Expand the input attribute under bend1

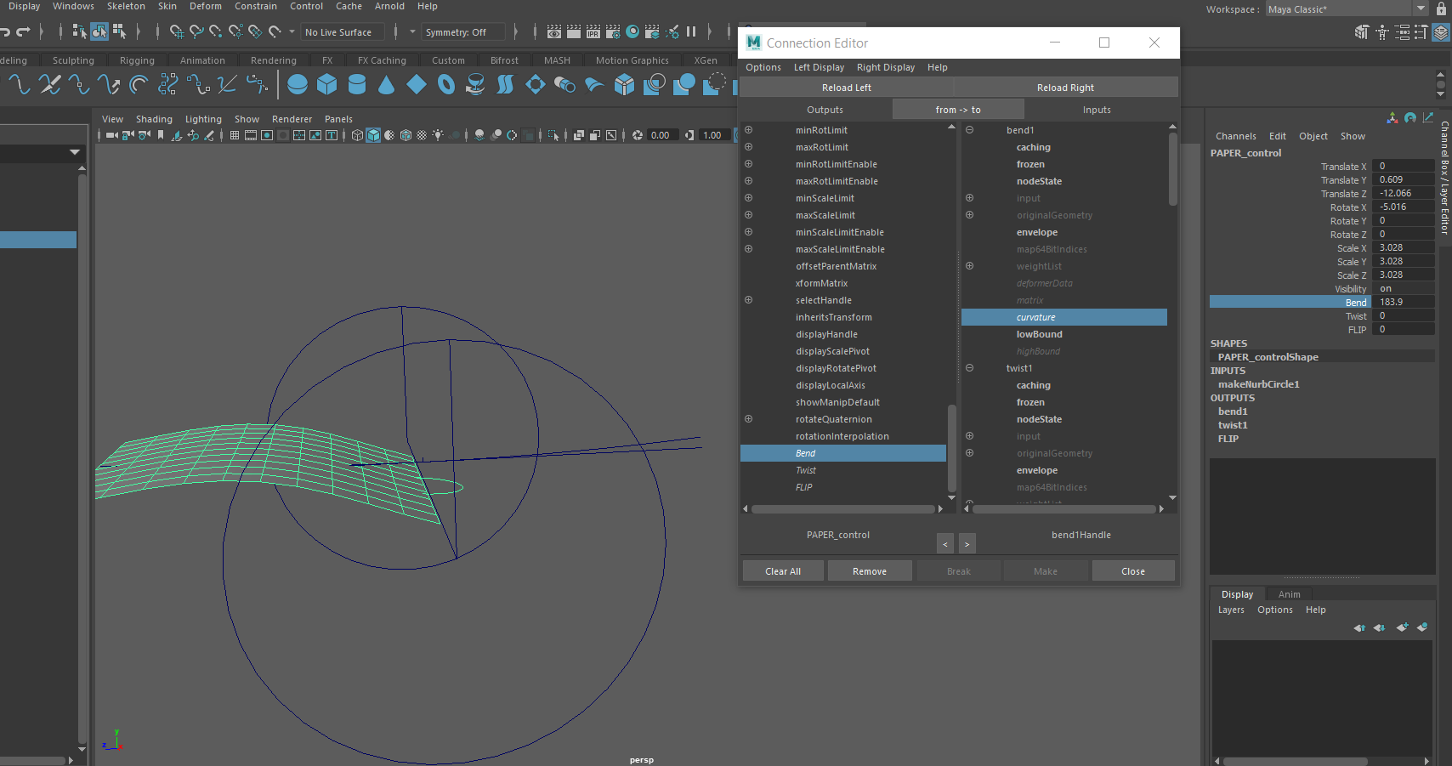(969, 198)
